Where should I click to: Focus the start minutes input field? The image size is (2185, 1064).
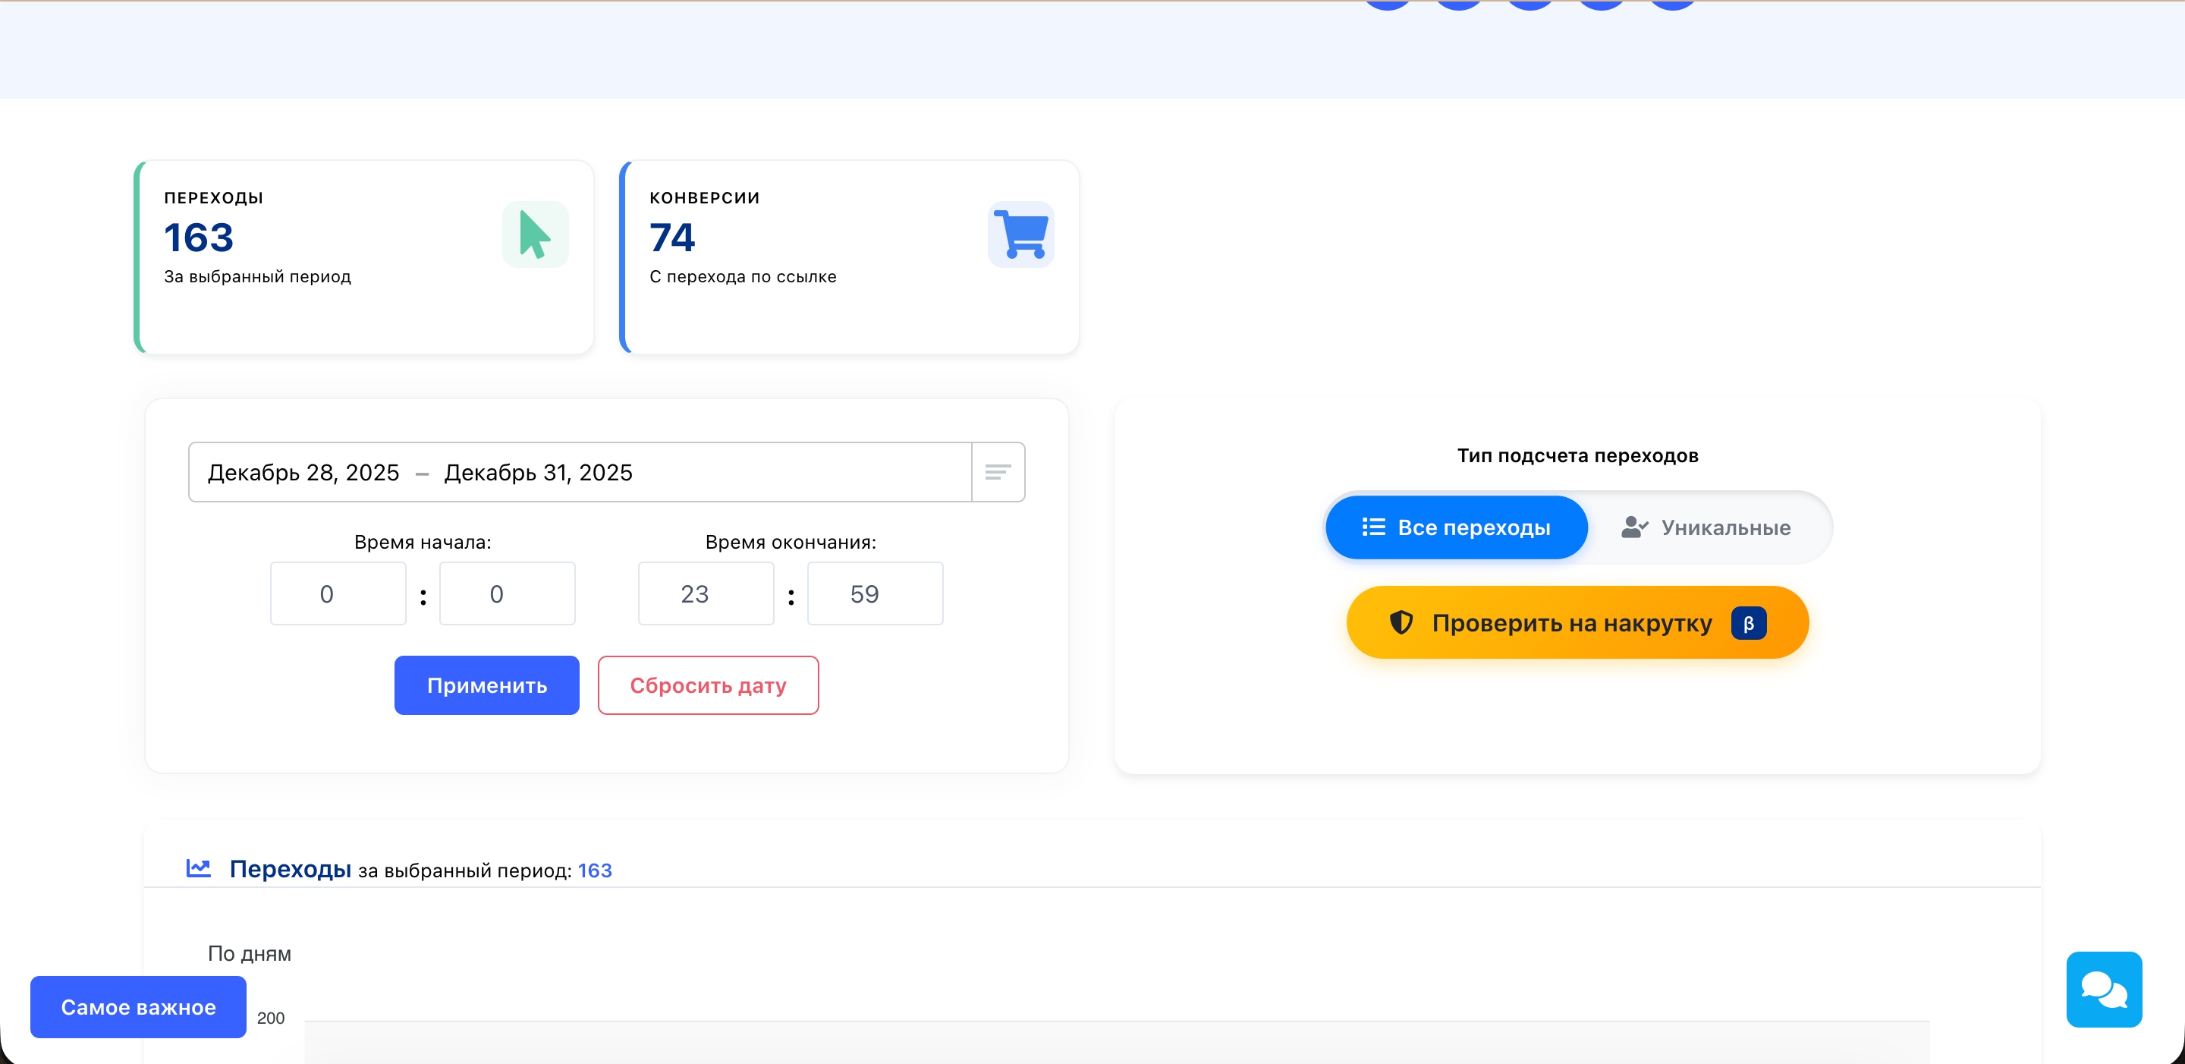point(508,594)
